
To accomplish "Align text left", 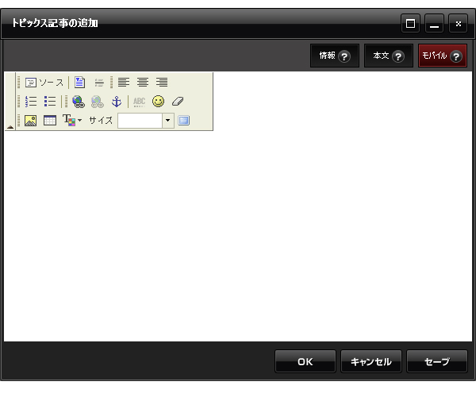I will point(124,83).
